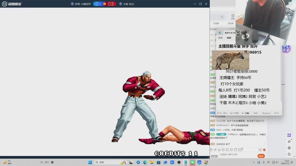Screen dimensions: 296x166
Task: Click the purple round badge near Notepad
Action: click(x=286, y=49)
